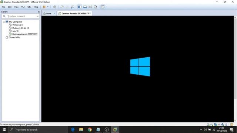Take a snapshot of the virtual machine

(62, 7)
